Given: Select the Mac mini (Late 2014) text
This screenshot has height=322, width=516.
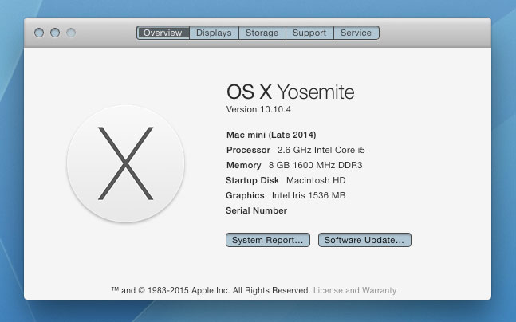Looking at the screenshot, I should 271,135.
